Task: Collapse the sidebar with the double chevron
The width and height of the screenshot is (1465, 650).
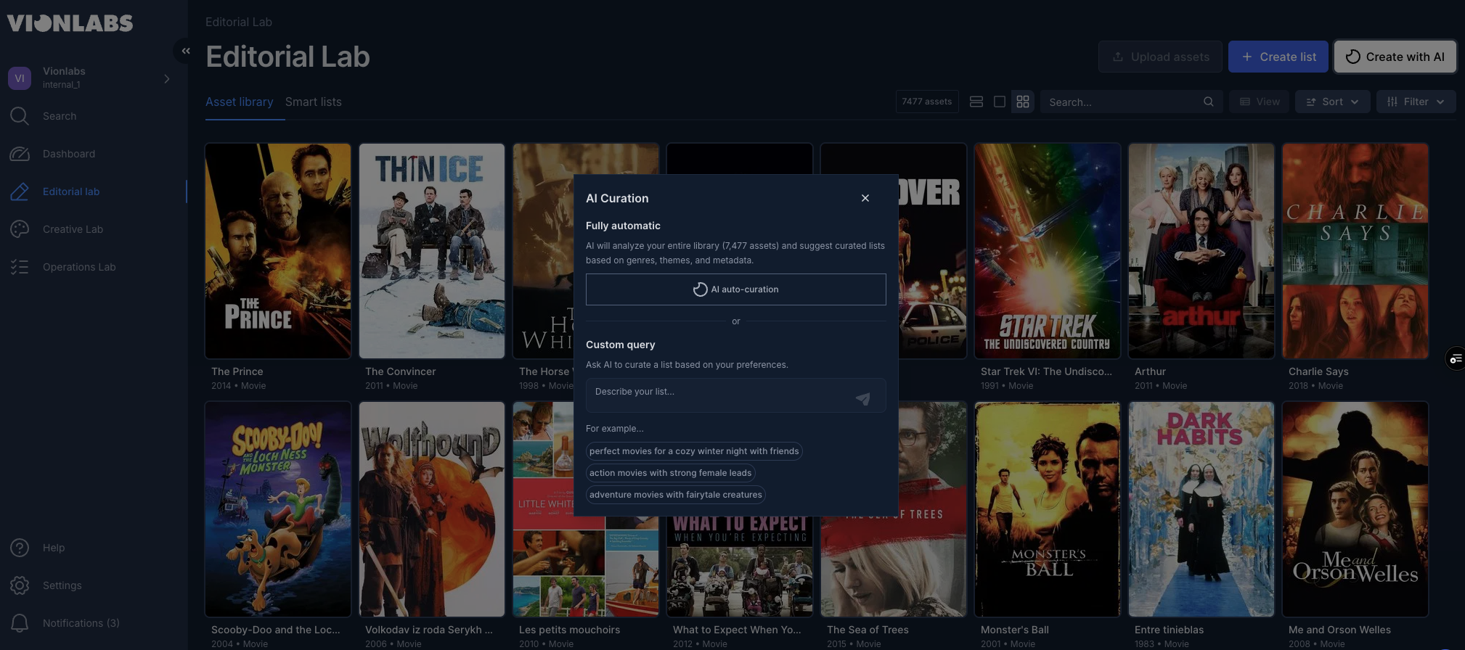Action: pos(186,51)
